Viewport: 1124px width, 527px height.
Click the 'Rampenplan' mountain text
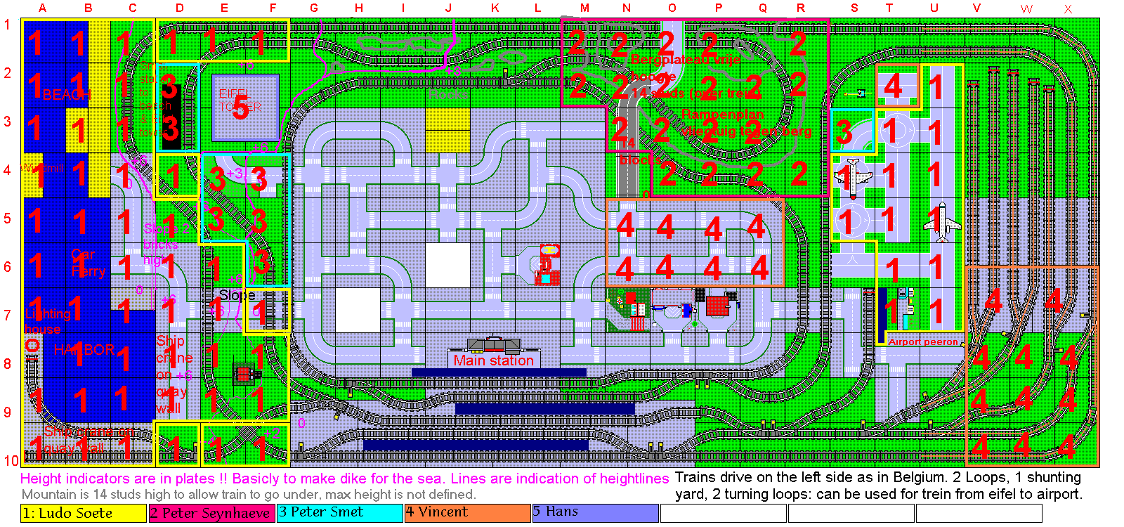722,114
